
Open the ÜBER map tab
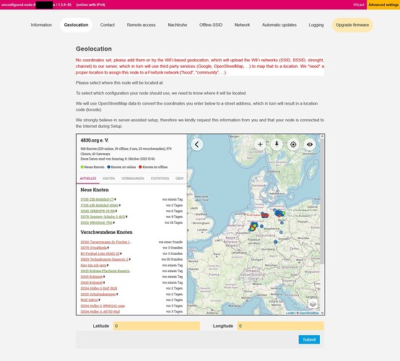tap(179, 178)
